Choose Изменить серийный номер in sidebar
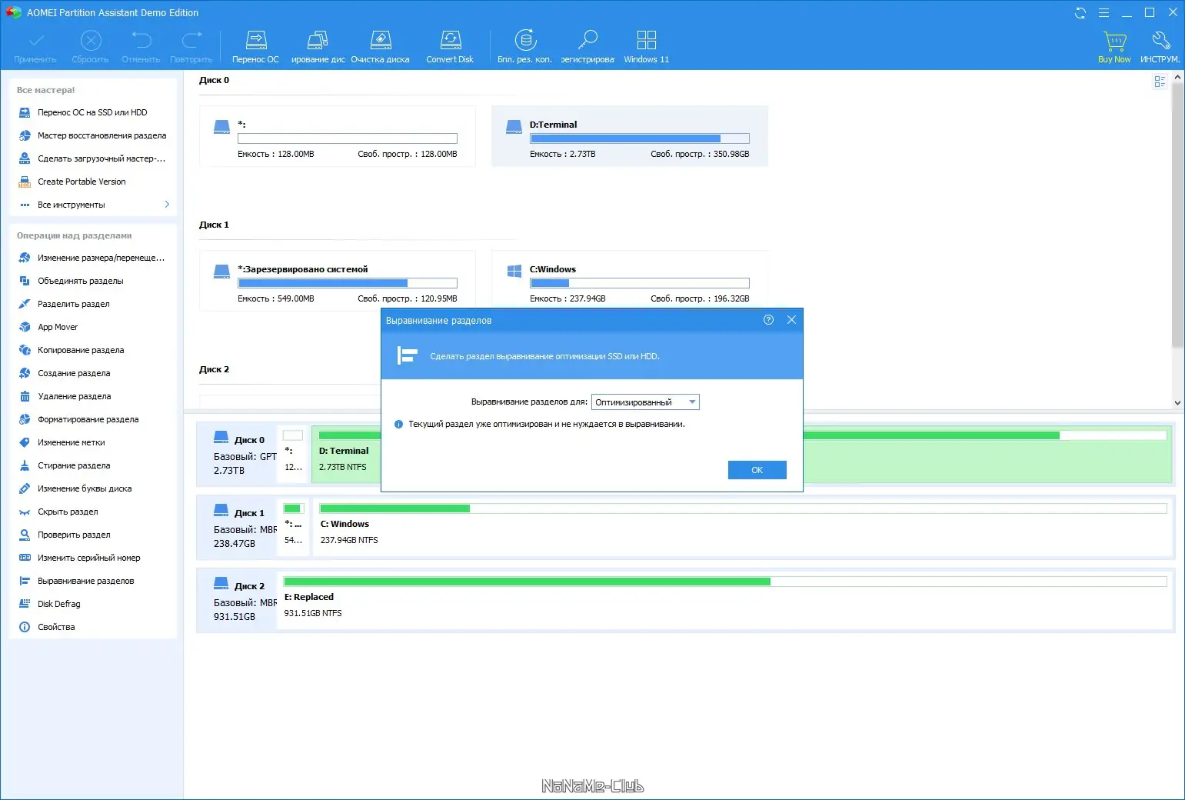The image size is (1185, 800). [92, 558]
